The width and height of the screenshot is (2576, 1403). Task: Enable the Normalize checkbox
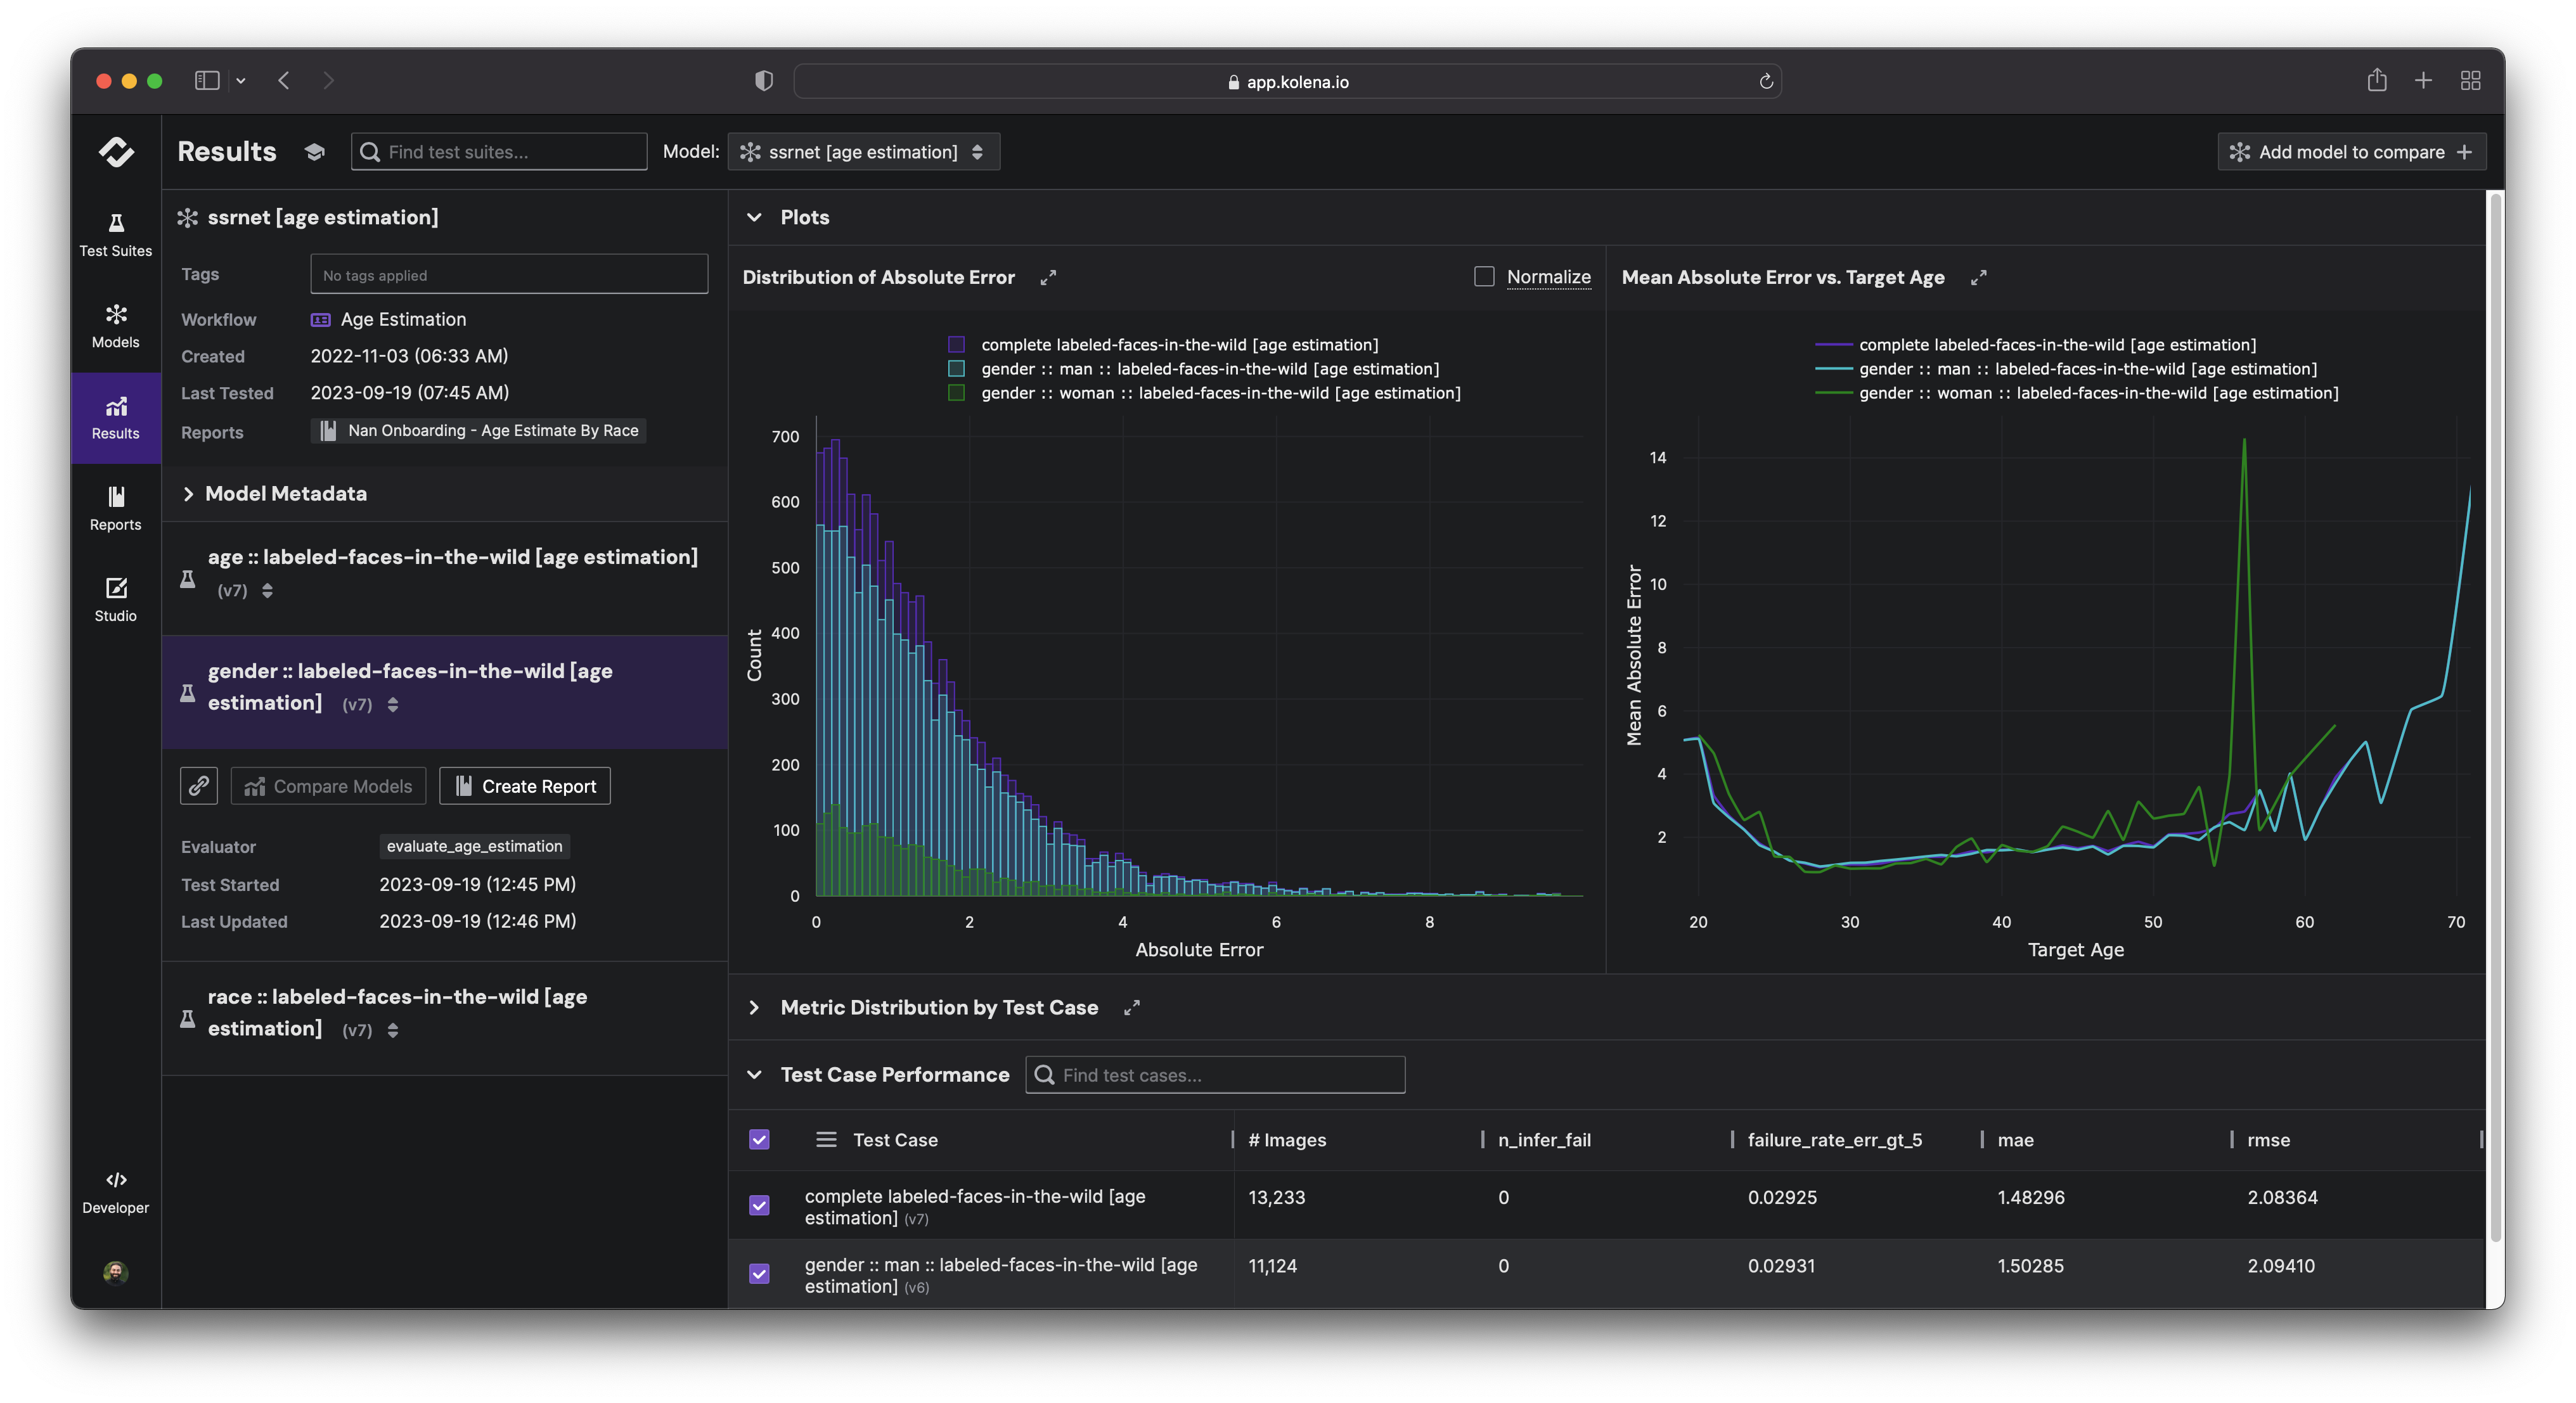1484,277
